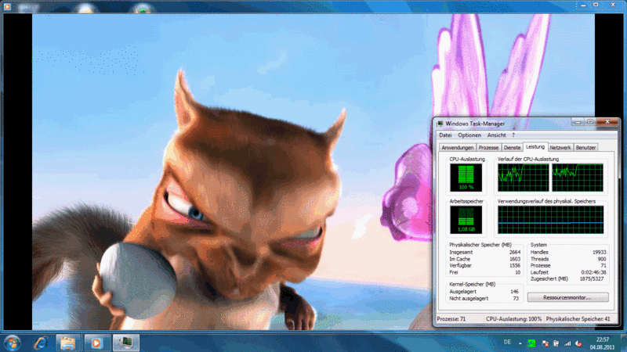627x352 pixels.
Task: Switch to the Anwendungen tab
Action: pyautogui.click(x=458, y=148)
